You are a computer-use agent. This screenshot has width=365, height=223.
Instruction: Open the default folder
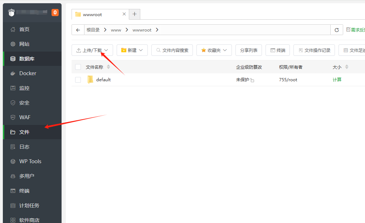103,79
